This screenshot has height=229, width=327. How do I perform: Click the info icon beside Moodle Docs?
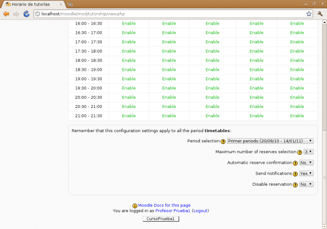pos(135,206)
